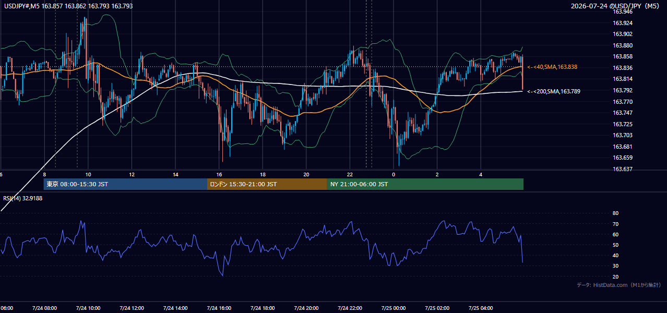Click price axis label 163.836
Image resolution: width=667 pixels, height=313 pixels.
(623, 68)
